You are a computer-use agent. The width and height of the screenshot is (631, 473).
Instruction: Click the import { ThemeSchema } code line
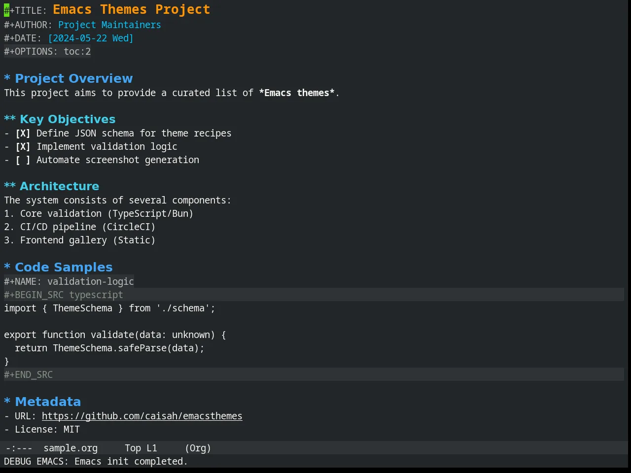[109, 308]
